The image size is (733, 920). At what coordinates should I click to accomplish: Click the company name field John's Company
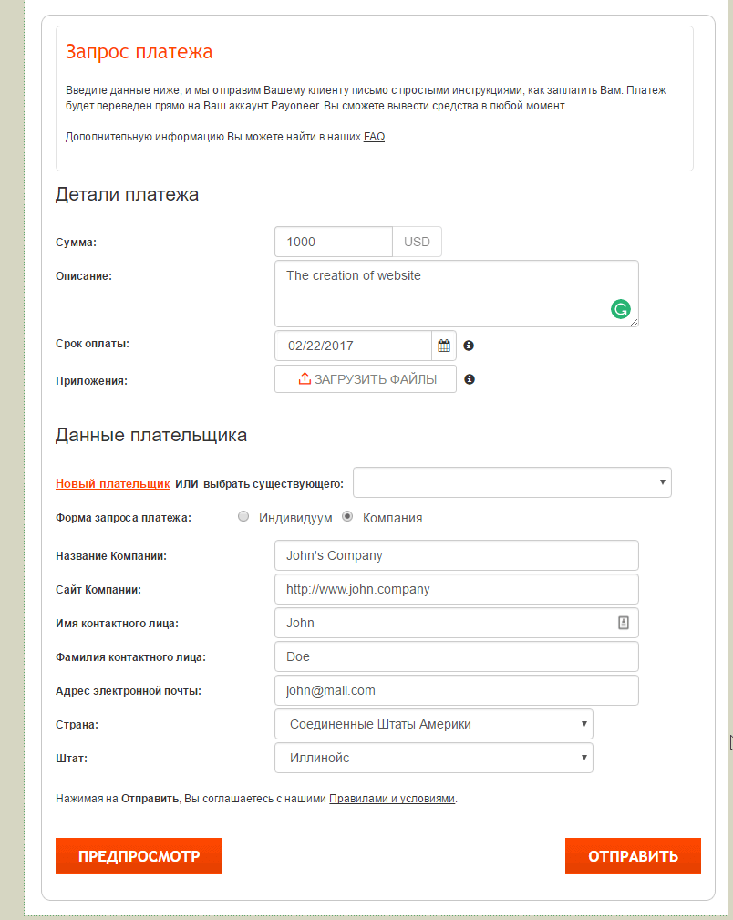click(x=457, y=555)
